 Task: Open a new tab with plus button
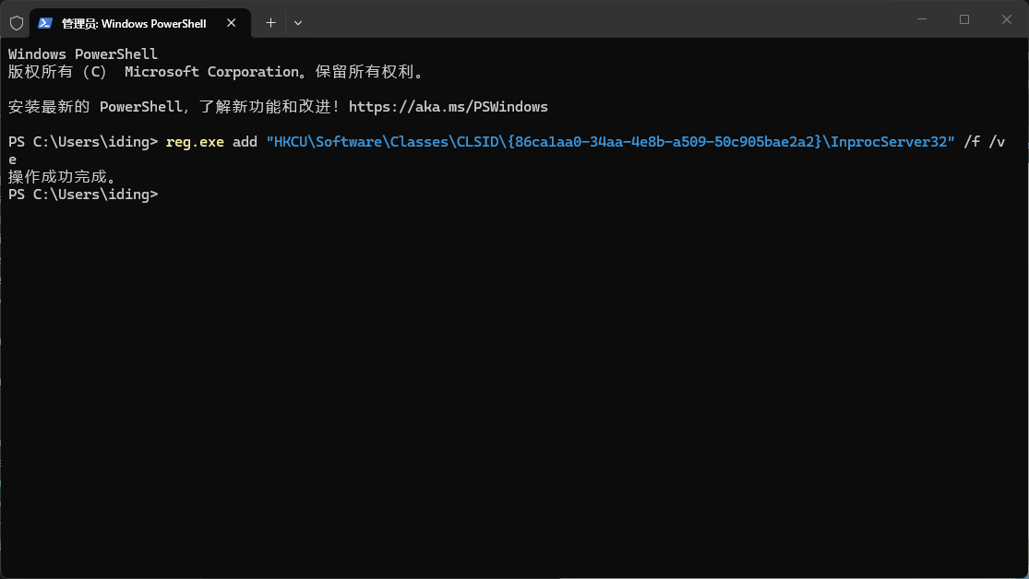[x=270, y=22]
